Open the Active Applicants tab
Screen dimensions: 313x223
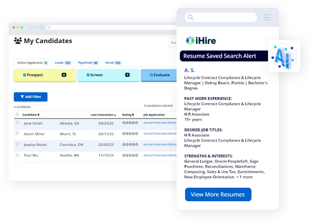(x=32, y=63)
